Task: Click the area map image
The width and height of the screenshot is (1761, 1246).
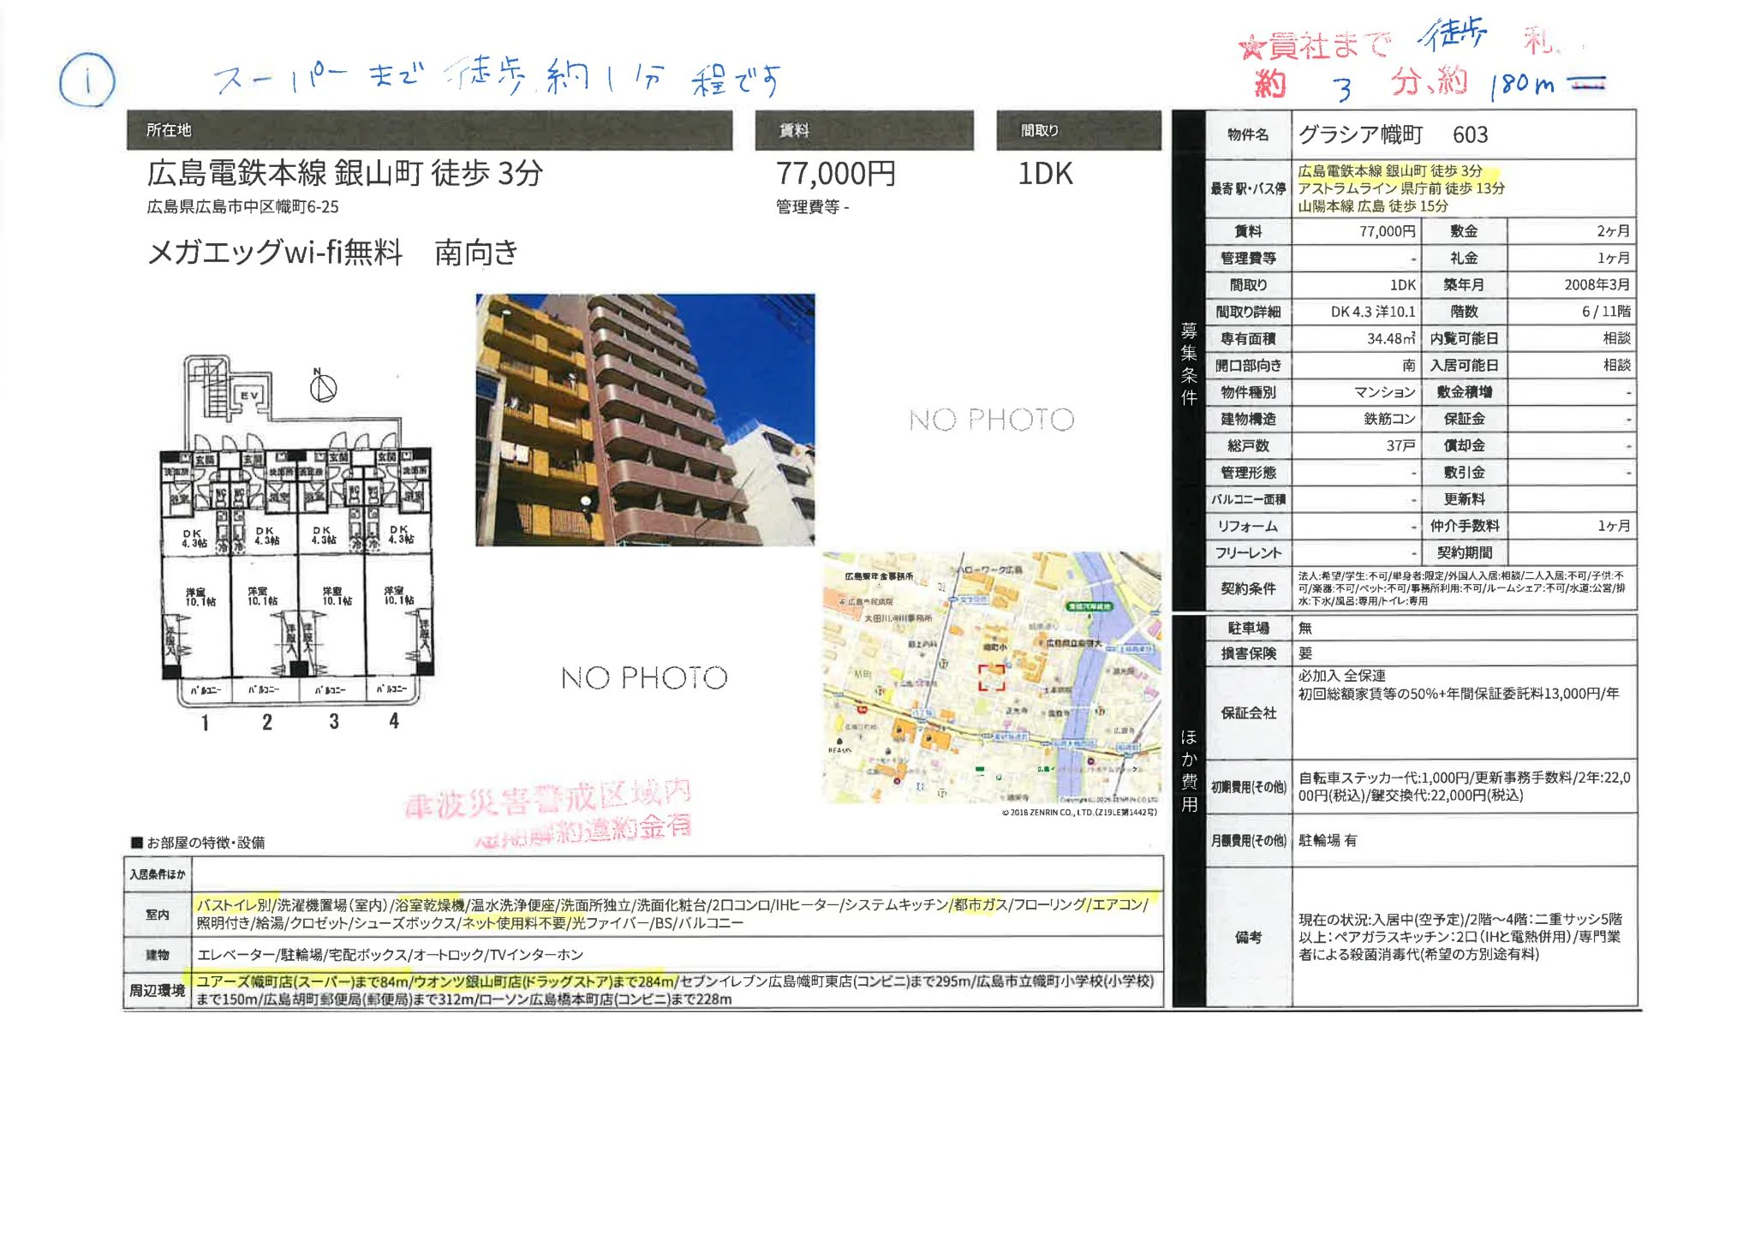Action: coord(992,677)
